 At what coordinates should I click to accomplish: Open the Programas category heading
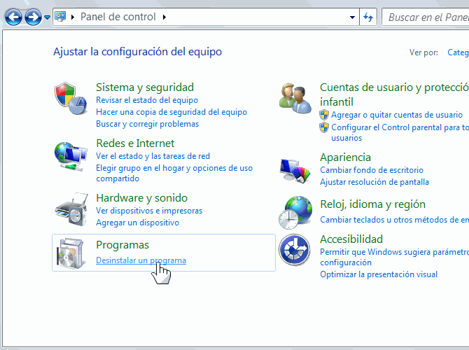tap(122, 245)
